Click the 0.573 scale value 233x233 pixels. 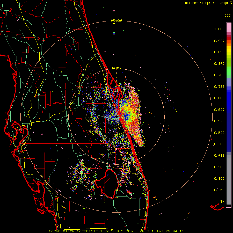point(219,121)
